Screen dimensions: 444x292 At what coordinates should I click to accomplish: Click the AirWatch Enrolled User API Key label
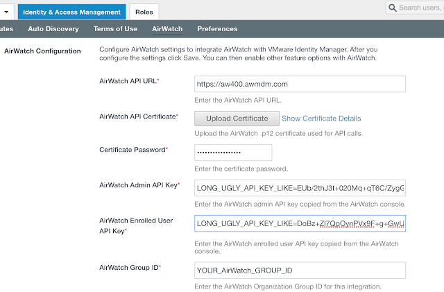[x=136, y=225]
